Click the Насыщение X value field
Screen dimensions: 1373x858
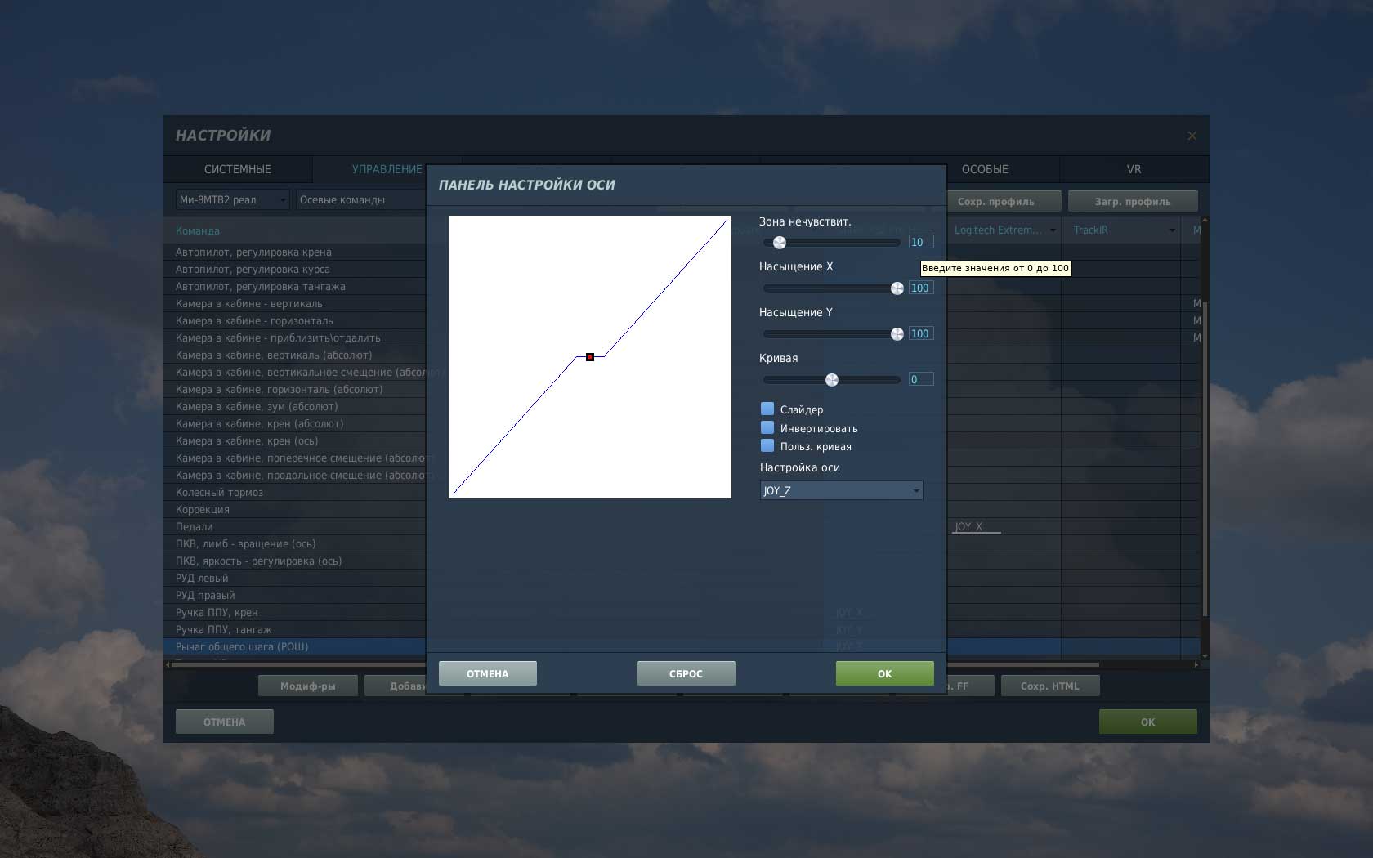click(921, 288)
